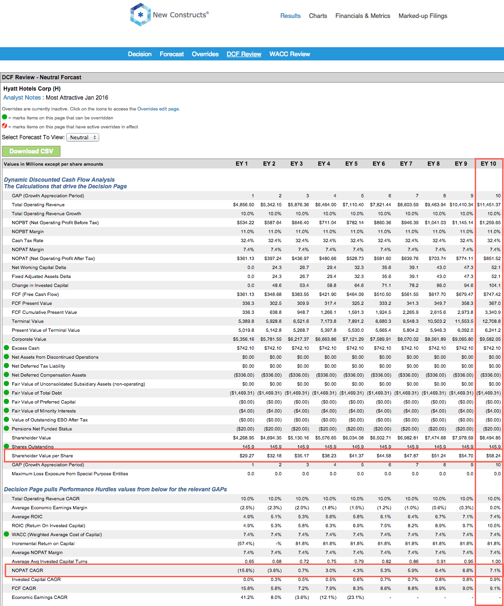This screenshot has height=606, width=504.
Task: Click override dot for Fair Value of Preferred Capital
Action: 7,402
